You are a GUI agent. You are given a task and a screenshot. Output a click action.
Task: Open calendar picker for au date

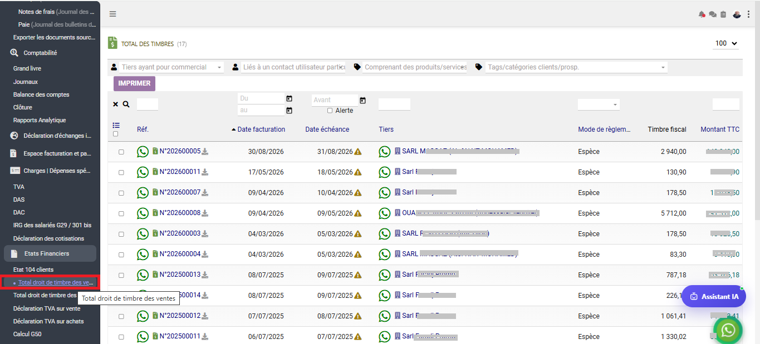point(289,111)
